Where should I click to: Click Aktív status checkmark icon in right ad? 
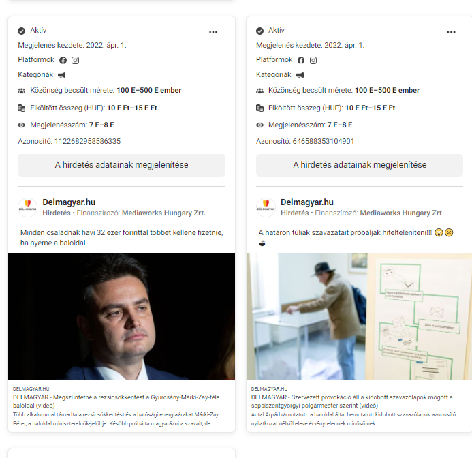point(259,31)
